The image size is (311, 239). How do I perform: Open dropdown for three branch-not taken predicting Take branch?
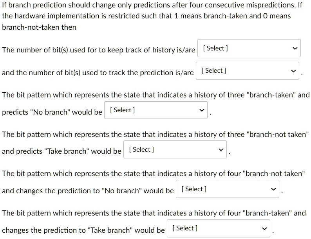click(175, 149)
